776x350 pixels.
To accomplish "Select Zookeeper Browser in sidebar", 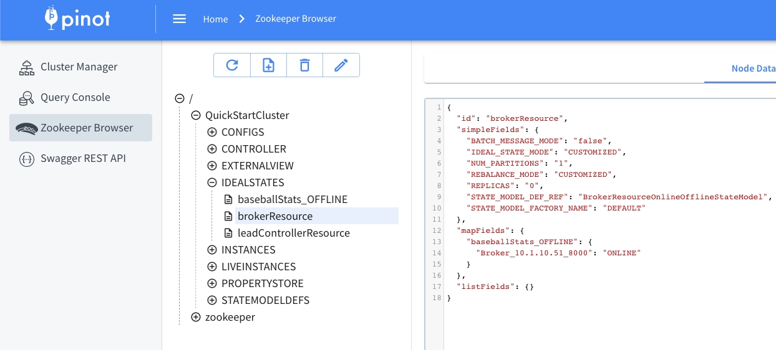I will coord(87,128).
